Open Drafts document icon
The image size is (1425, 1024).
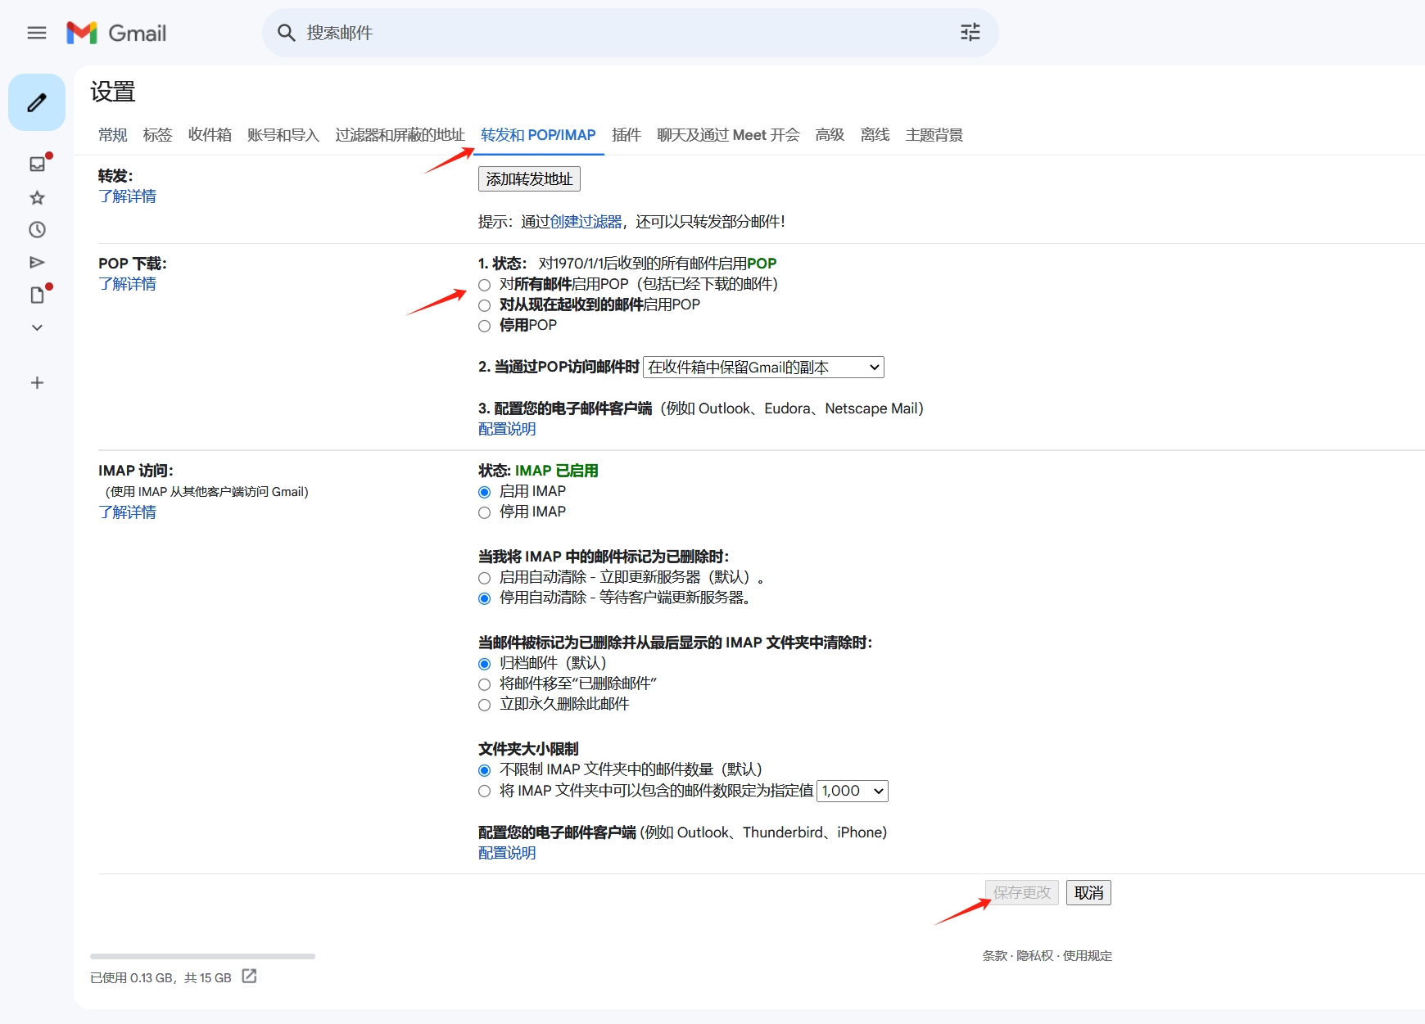38,295
